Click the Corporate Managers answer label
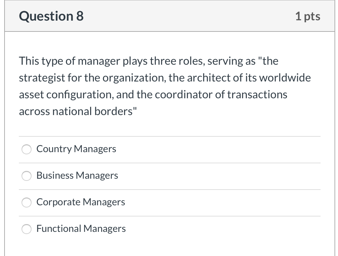 point(81,202)
